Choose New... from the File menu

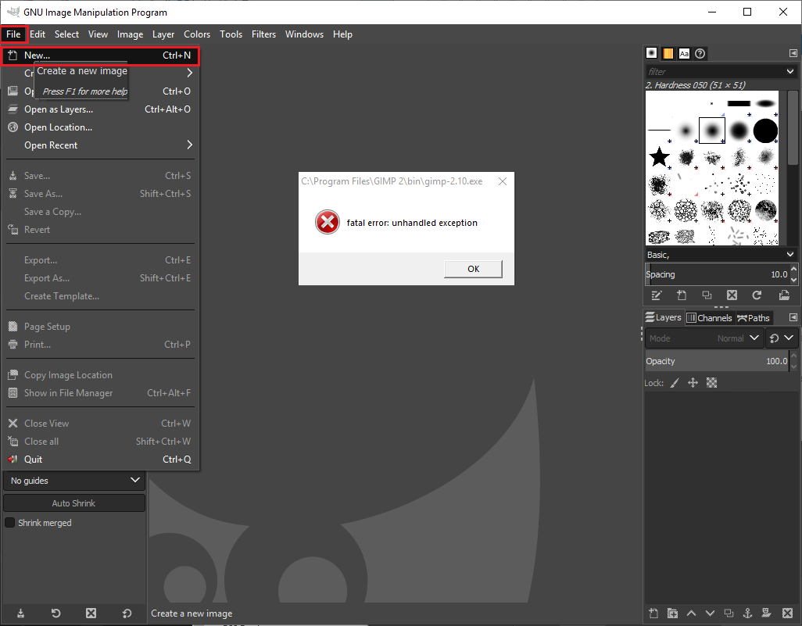pyautogui.click(x=101, y=55)
